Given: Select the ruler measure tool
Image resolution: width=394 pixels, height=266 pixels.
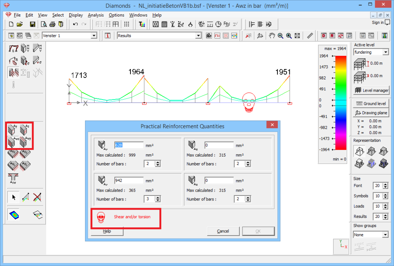Looking at the screenshot, I should tap(310, 36).
